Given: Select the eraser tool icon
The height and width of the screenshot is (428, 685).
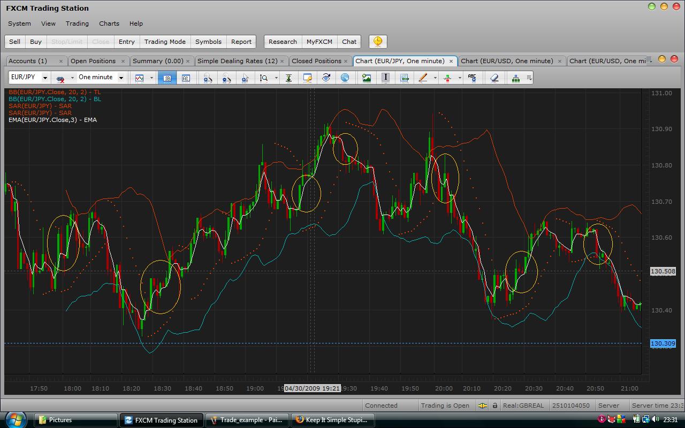Looking at the screenshot, I should point(494,78).
